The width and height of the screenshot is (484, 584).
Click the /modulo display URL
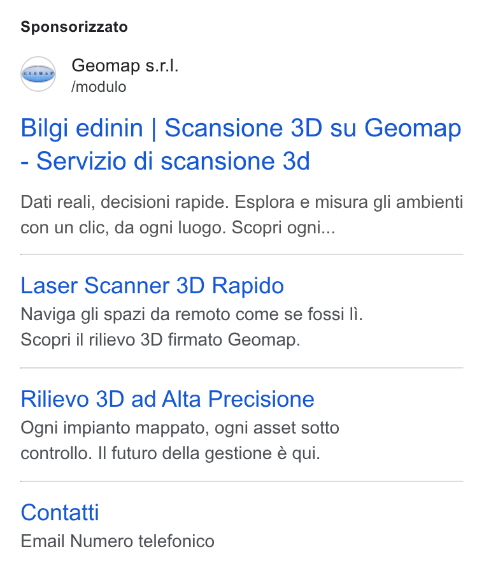tap(99, 87)
